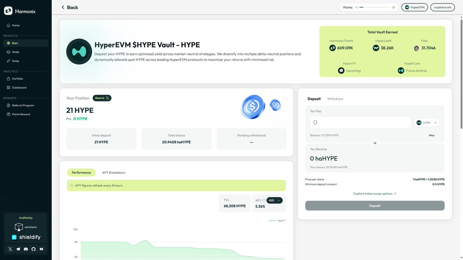Image resolution: width=463 pixels, height=260 pixels.
Task: Click the HyperLend reward icon
Action: point(376,48)
